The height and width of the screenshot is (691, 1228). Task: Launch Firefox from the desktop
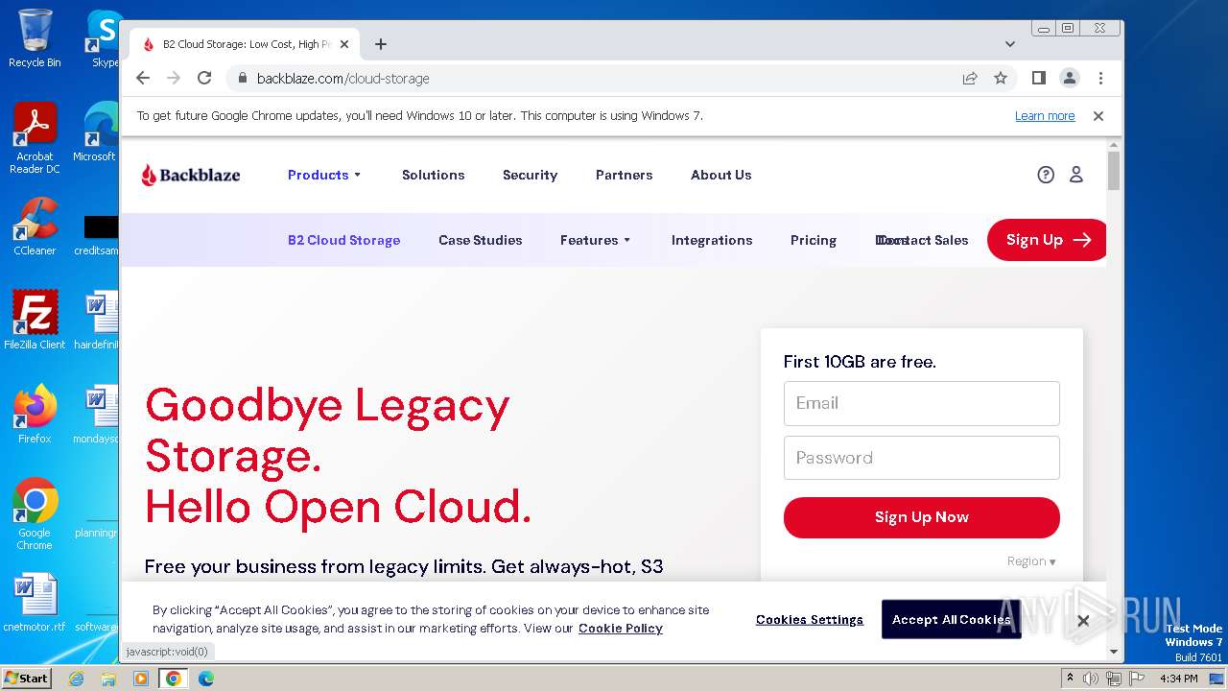pyautogui.click(x=35, y=414)
